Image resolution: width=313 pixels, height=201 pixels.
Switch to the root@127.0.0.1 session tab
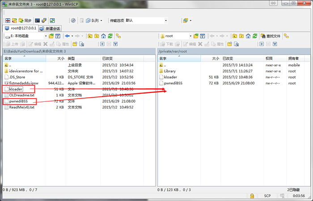[x=21, y=28]
